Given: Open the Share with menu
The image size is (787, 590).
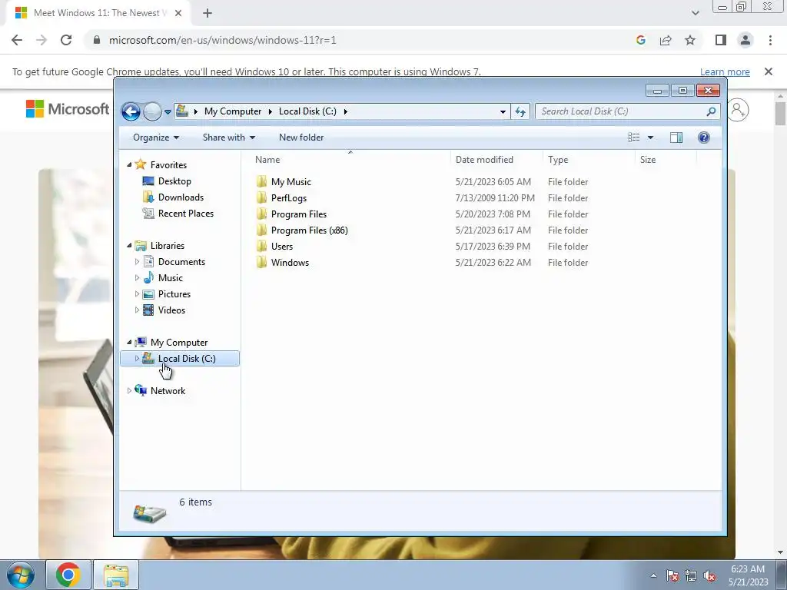Looking at the screenshot, I should [x=229, y=138].
